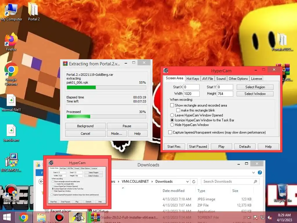The image size is (297, 223).
Task: Click the search magnifier in Downloads
Action: pyautogui.click(x=255, y=181)
